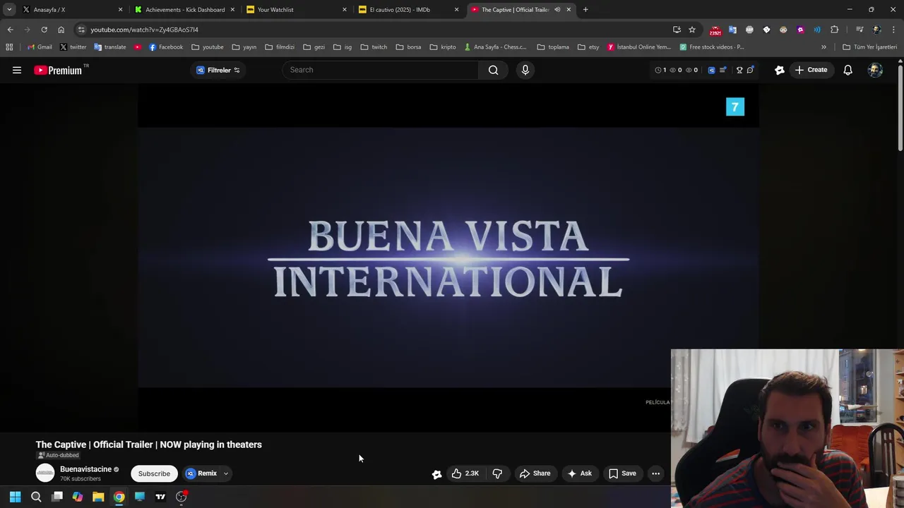This screenshot has height=508, width=904.
Task: Open the Filtreler extension button
Action: point(218,70)
